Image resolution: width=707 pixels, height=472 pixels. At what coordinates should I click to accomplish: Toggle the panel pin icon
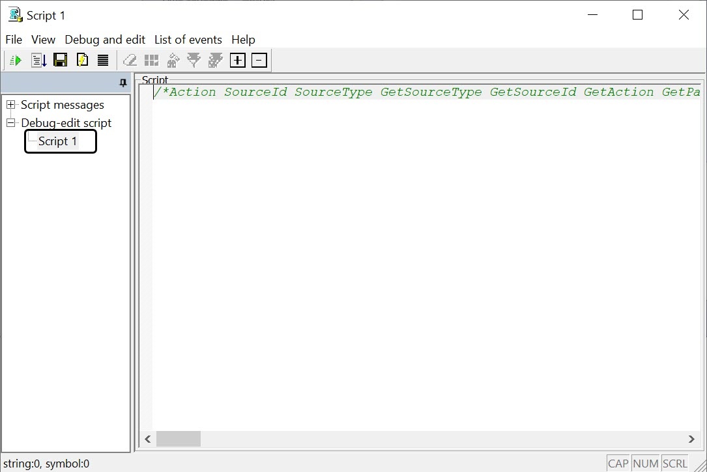123,83
